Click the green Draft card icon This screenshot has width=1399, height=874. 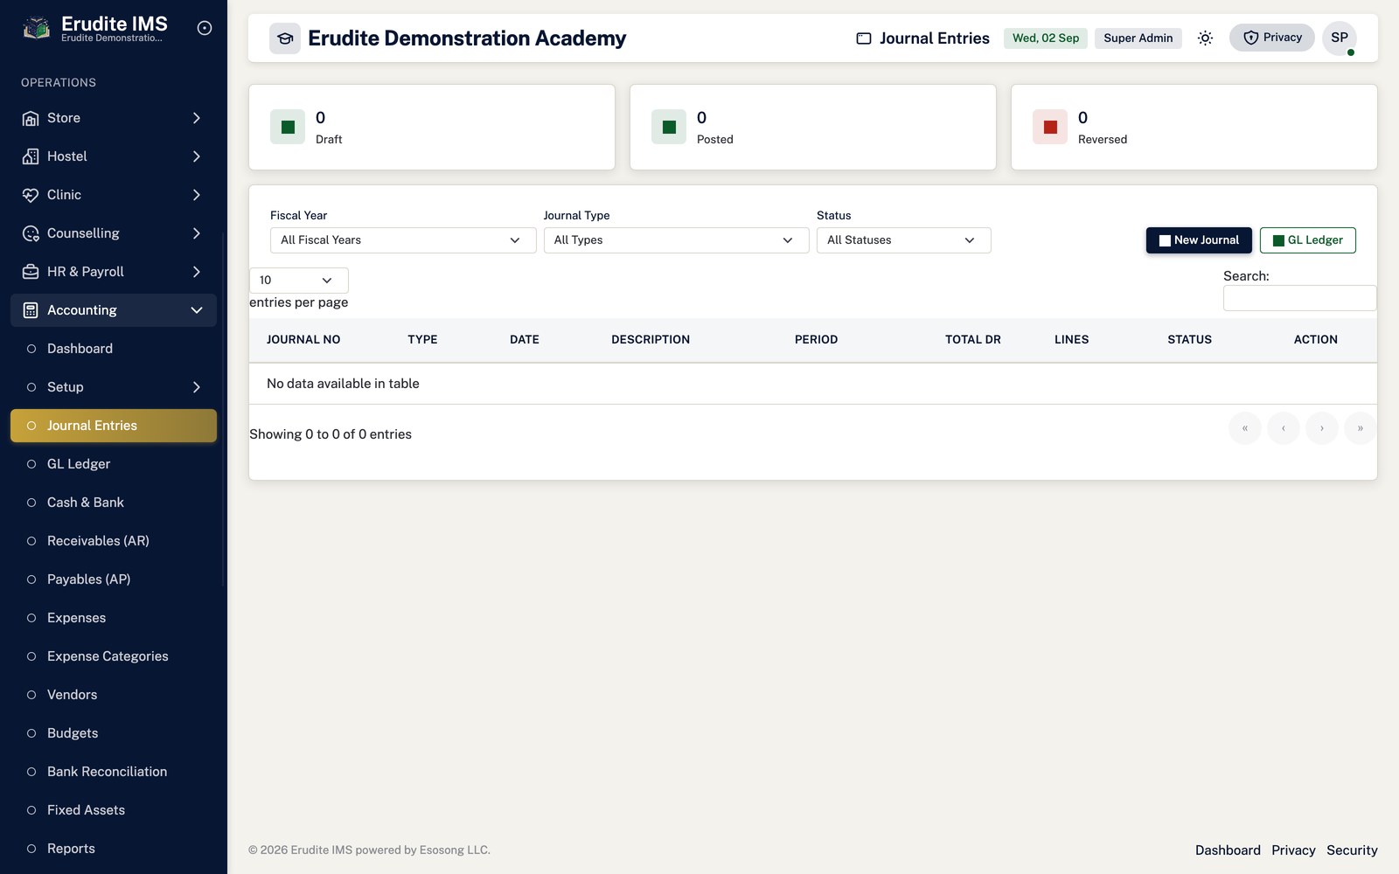coord(288,127)
